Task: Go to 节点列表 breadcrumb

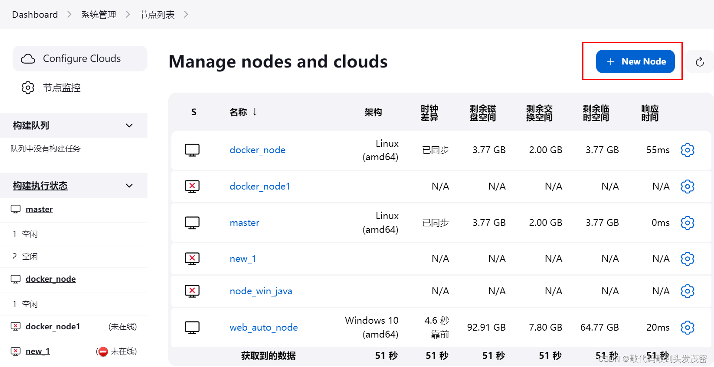Action: (x=157, y=15)
